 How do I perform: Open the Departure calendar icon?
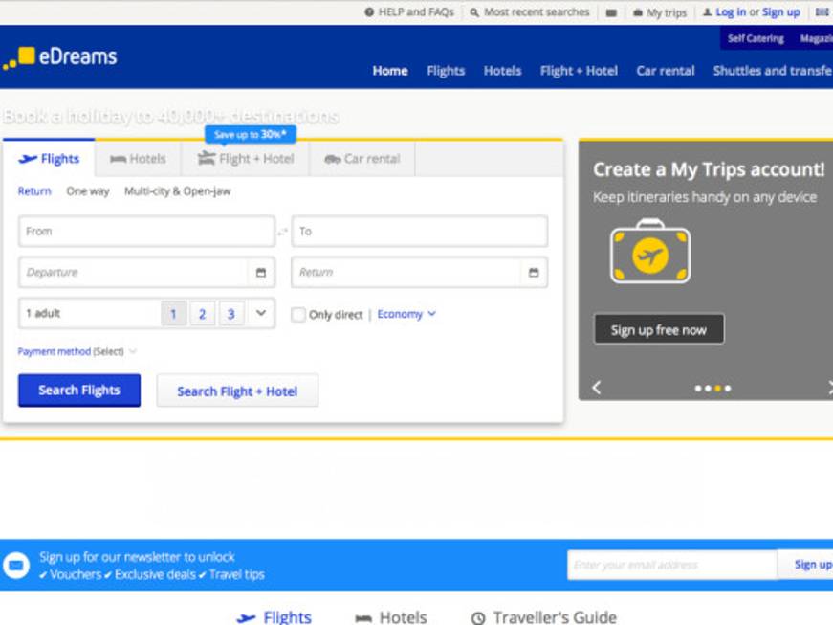[261, 273]
